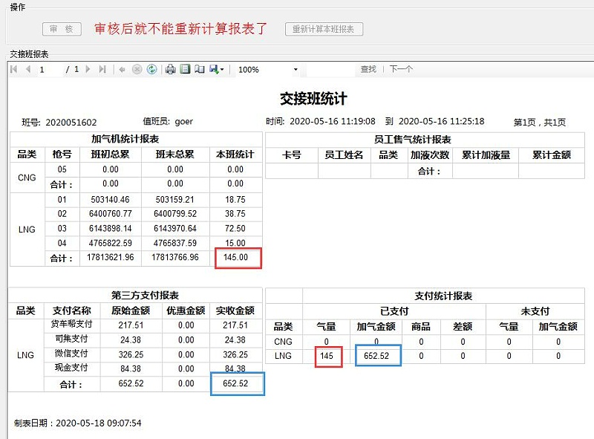Advance to the next report page

[88, 69]
